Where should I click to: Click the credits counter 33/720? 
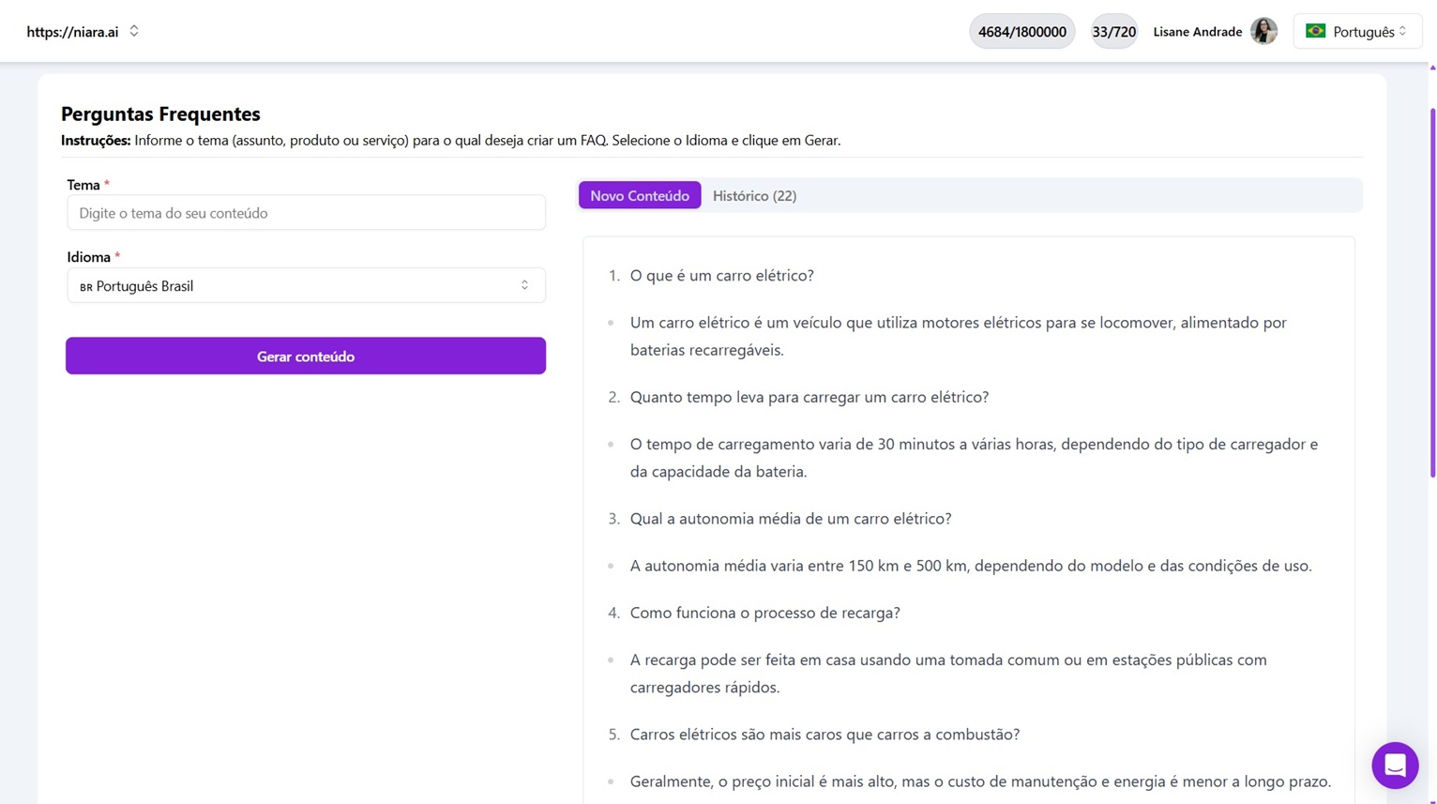click(1113, 31)
